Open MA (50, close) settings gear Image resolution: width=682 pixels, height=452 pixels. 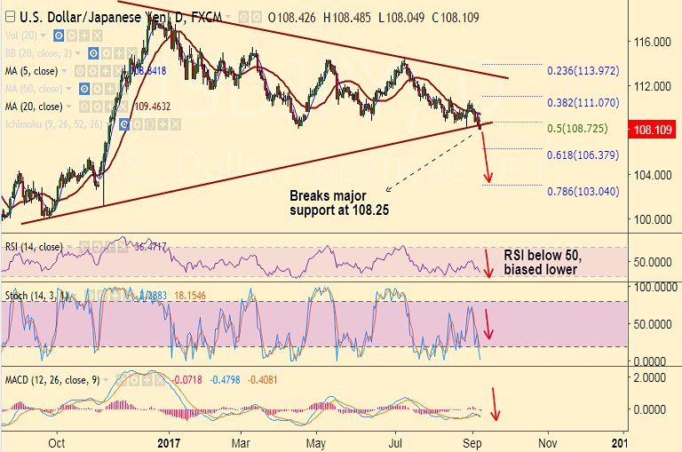(x=97, y=89)
